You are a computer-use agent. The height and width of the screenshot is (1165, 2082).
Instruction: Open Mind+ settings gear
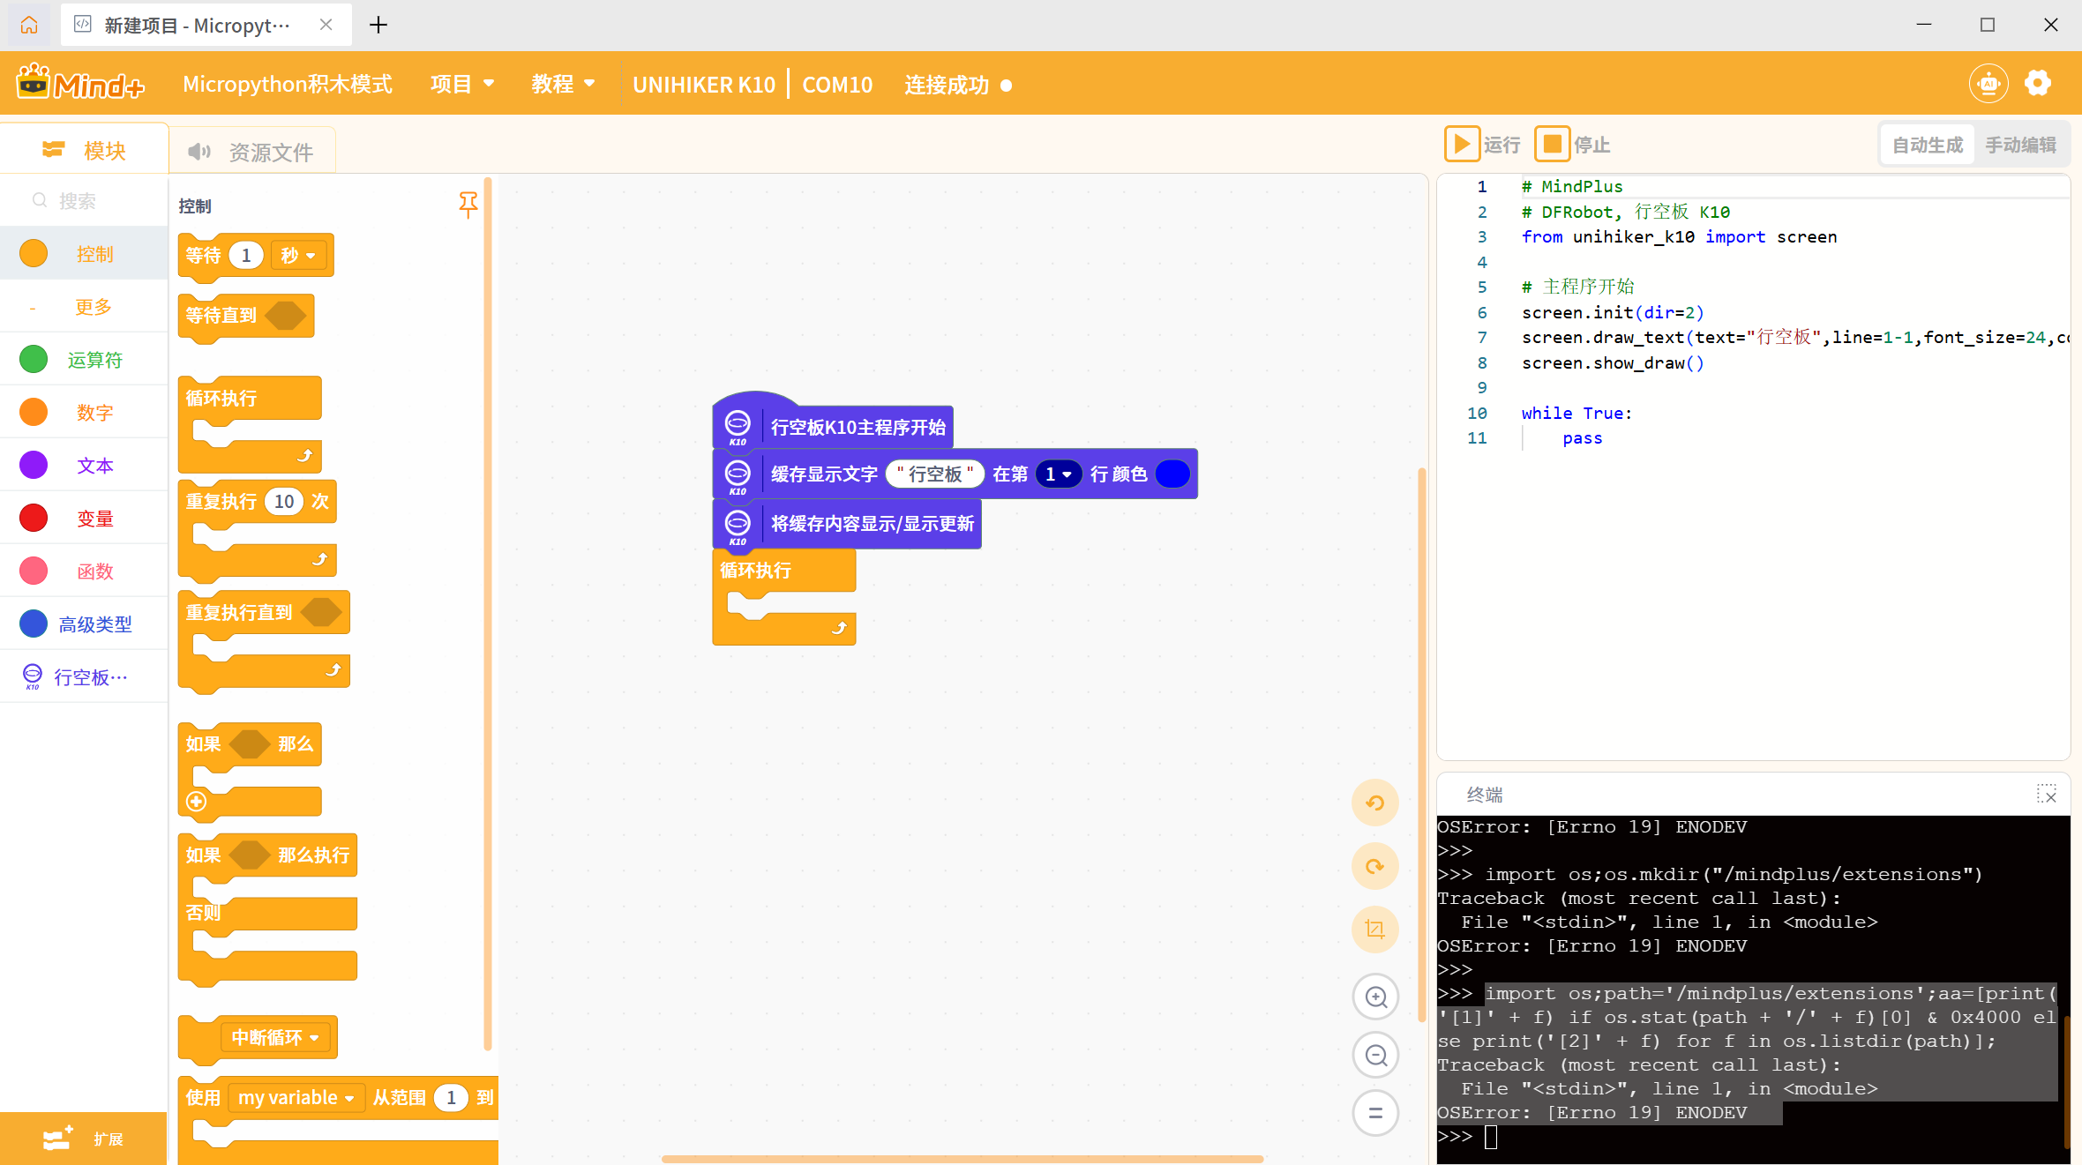tap(2038, 82)
